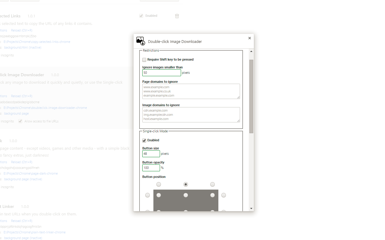Screen dimensions: 385x240
Task: Click the Double-click Image Downloader dialog icon
Action: point(141,41)
